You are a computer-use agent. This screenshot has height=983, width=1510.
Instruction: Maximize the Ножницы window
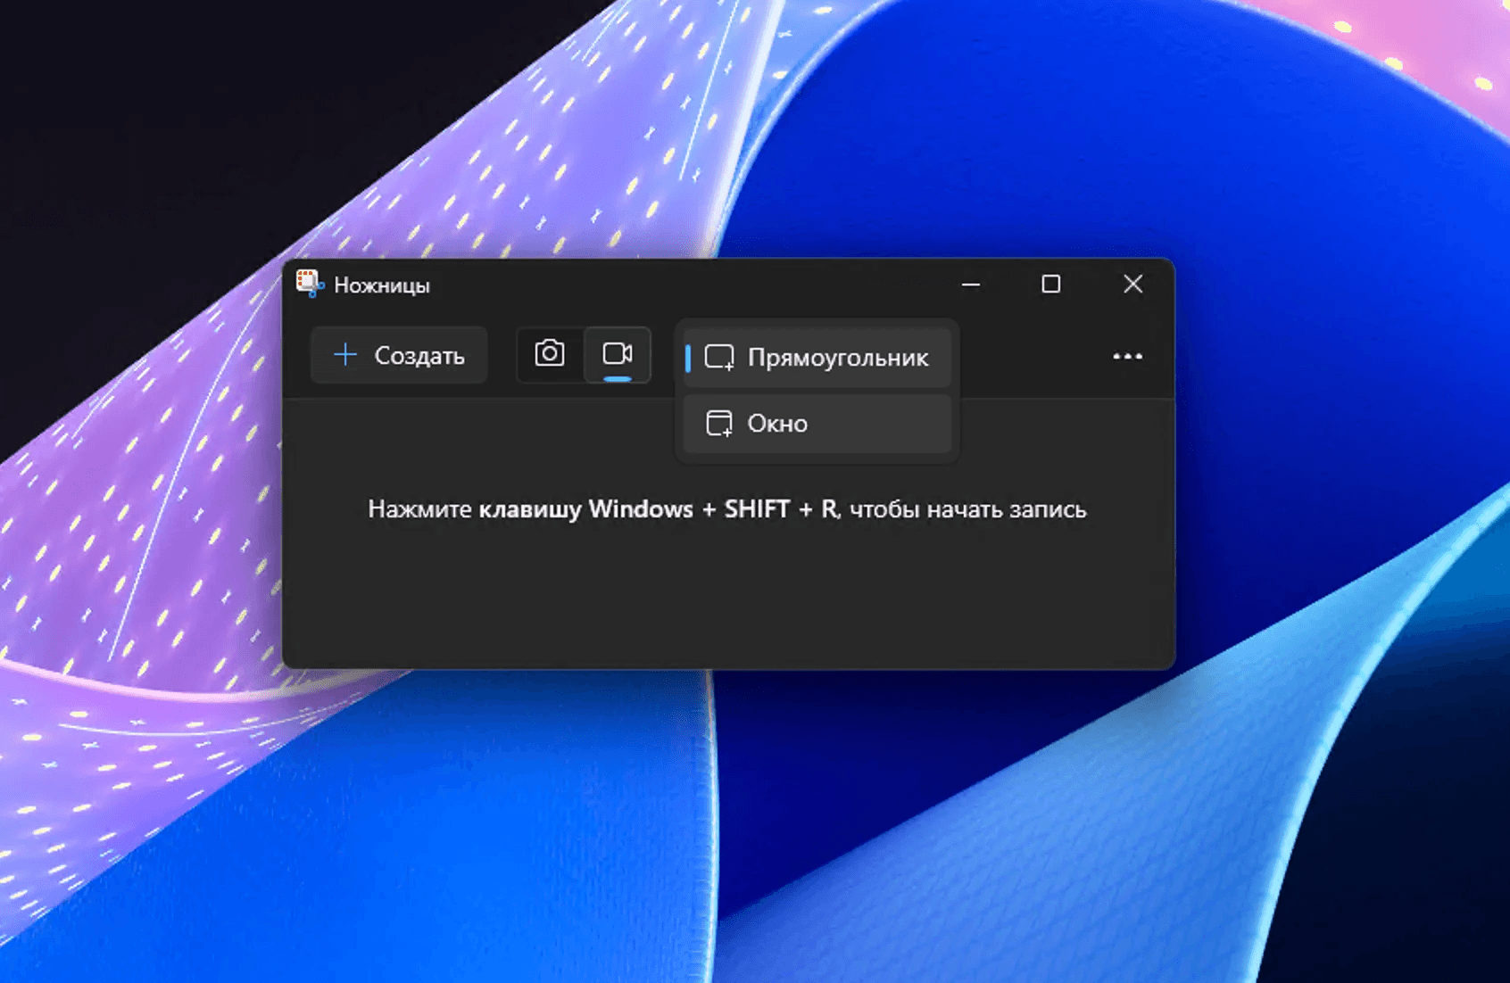[x=1051, y=285]
